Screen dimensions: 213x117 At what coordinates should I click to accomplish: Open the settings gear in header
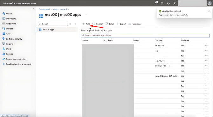[162, 3]
